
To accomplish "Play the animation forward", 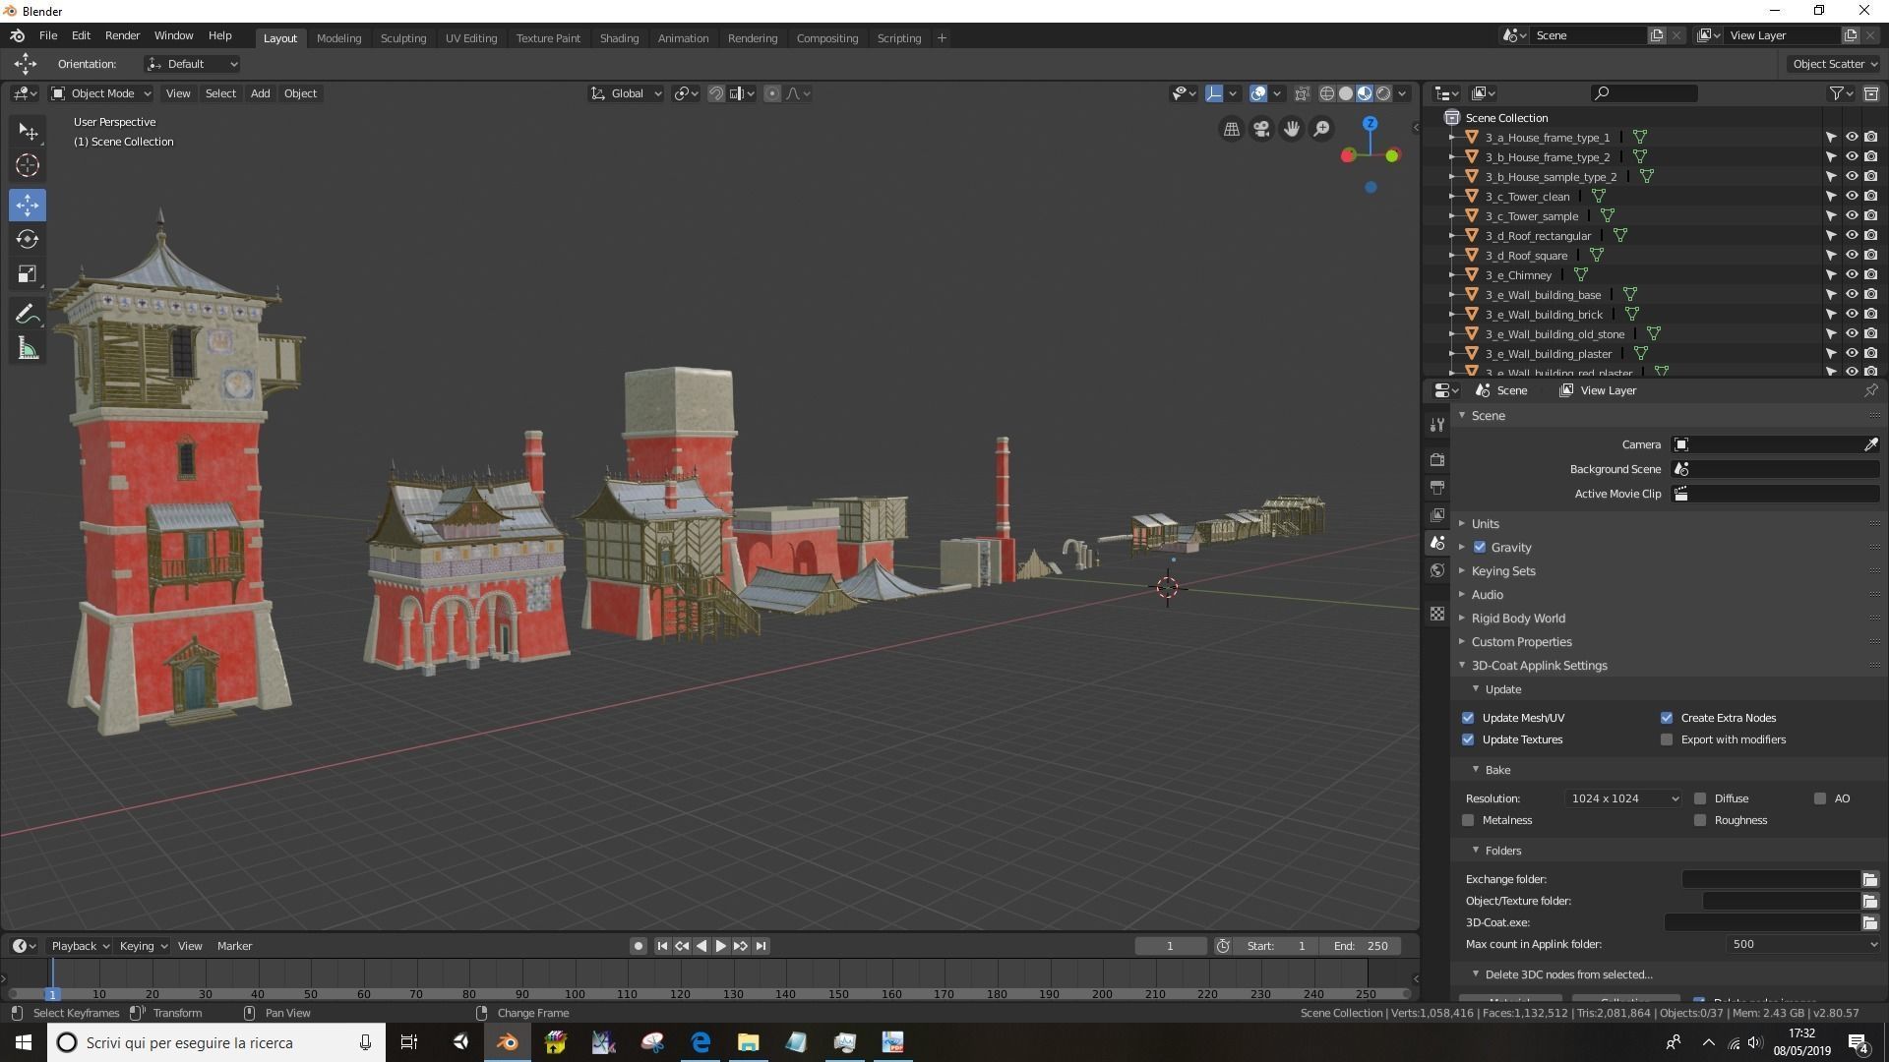I will tap(721, 946).
